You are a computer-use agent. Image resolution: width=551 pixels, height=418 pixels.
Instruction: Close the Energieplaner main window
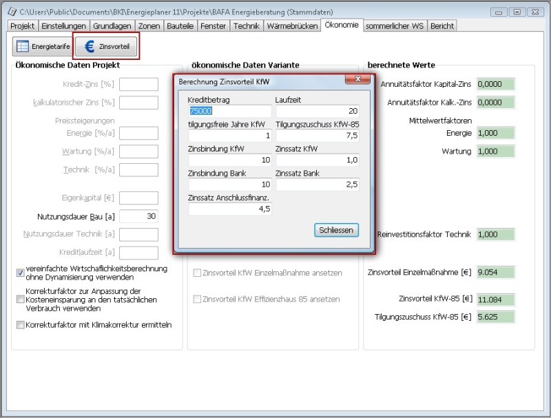[535, 12]
